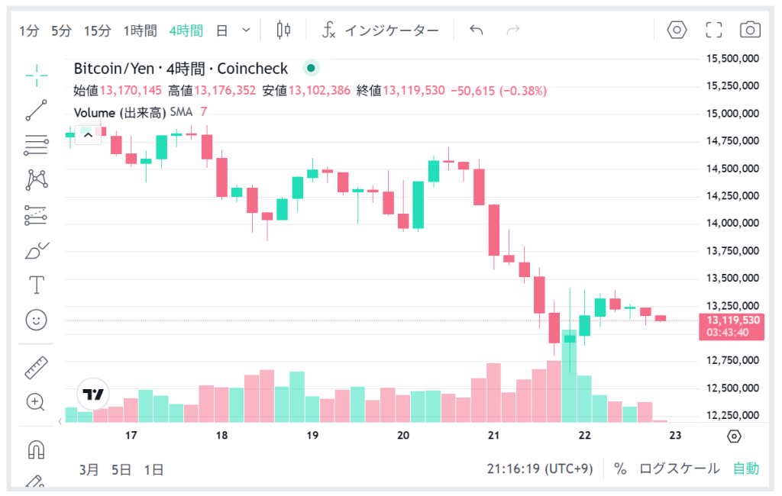Viewport: 782px width, 496px height.
Task: Select the text annotation tool
Action: pyautogui.click(x=36, y=285)
